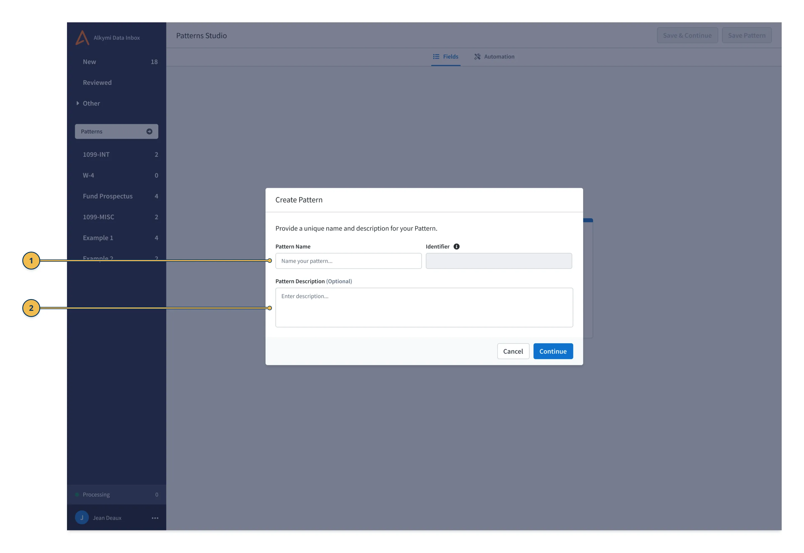Click the Processing status row
The width and height of the screenshot is (804, 553).
point(116,495)
